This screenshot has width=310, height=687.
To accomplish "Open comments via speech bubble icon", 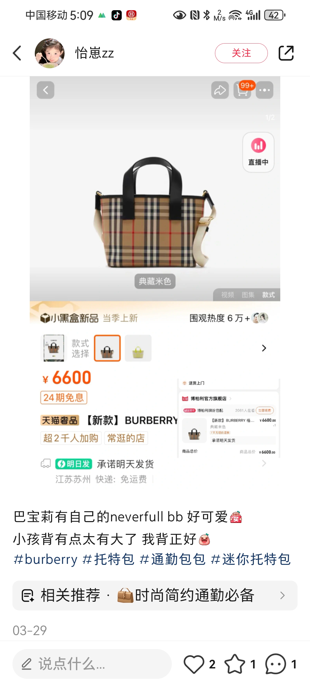I will (x=276, y=664).
